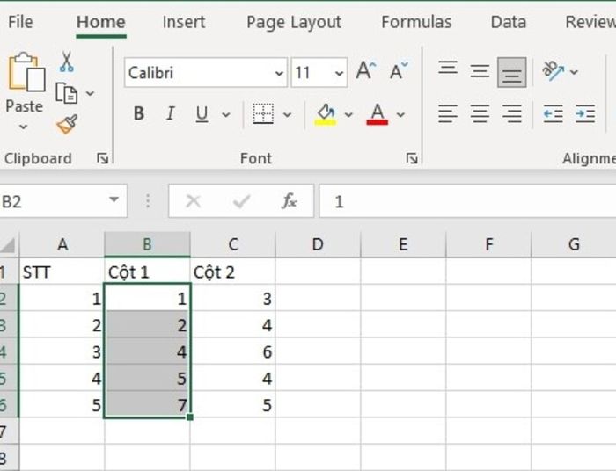Expand the font color dropdown arrow
Image resolution: width=616 pixels, height=471 pixels.
click(x=400, y=114)
